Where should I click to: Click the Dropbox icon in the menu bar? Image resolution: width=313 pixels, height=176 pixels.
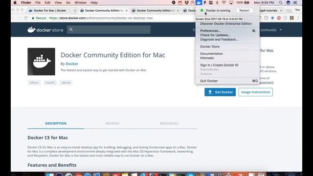187,2
